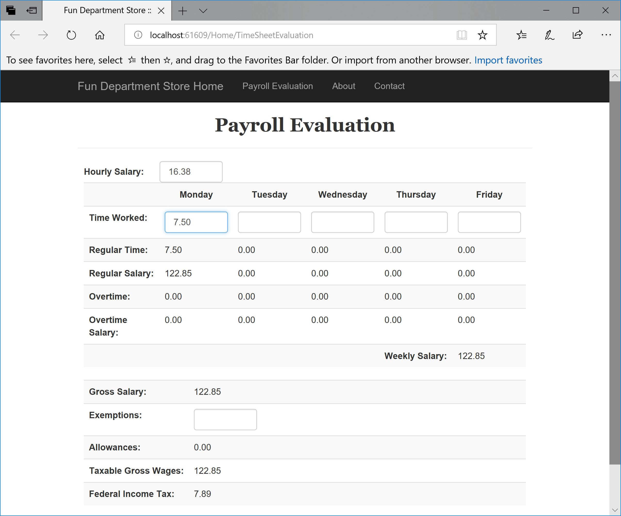The height and width of the screenshot is (516, 621).
Task: Click the Gross Salary label
Action: pyautogui.click(x=118, y=392)
